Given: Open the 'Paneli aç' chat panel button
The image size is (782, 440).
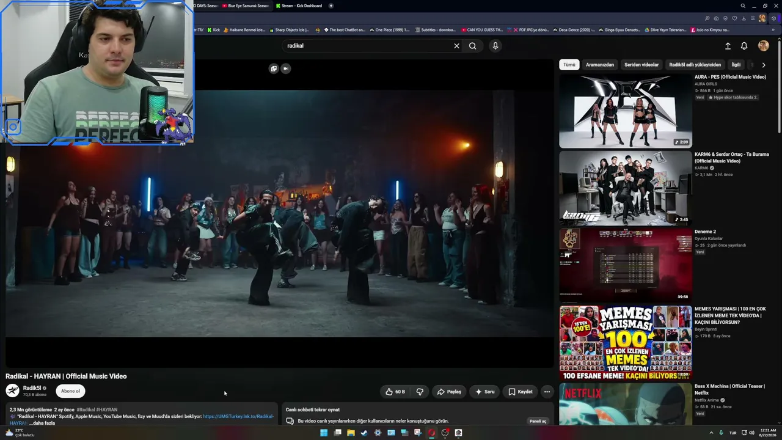Looking at the screenshot, I should coord(538,421).
